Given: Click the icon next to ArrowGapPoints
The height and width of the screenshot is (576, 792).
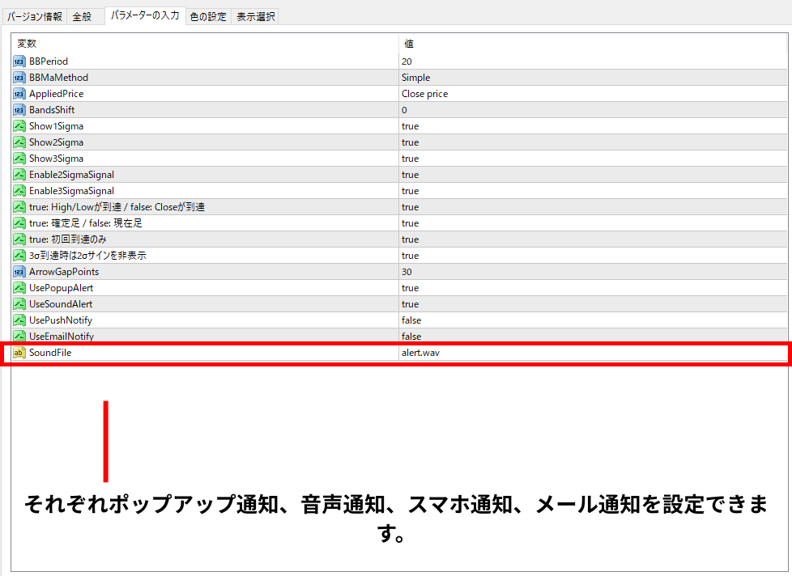Looking at the screenshot, I should click(19, 272).
